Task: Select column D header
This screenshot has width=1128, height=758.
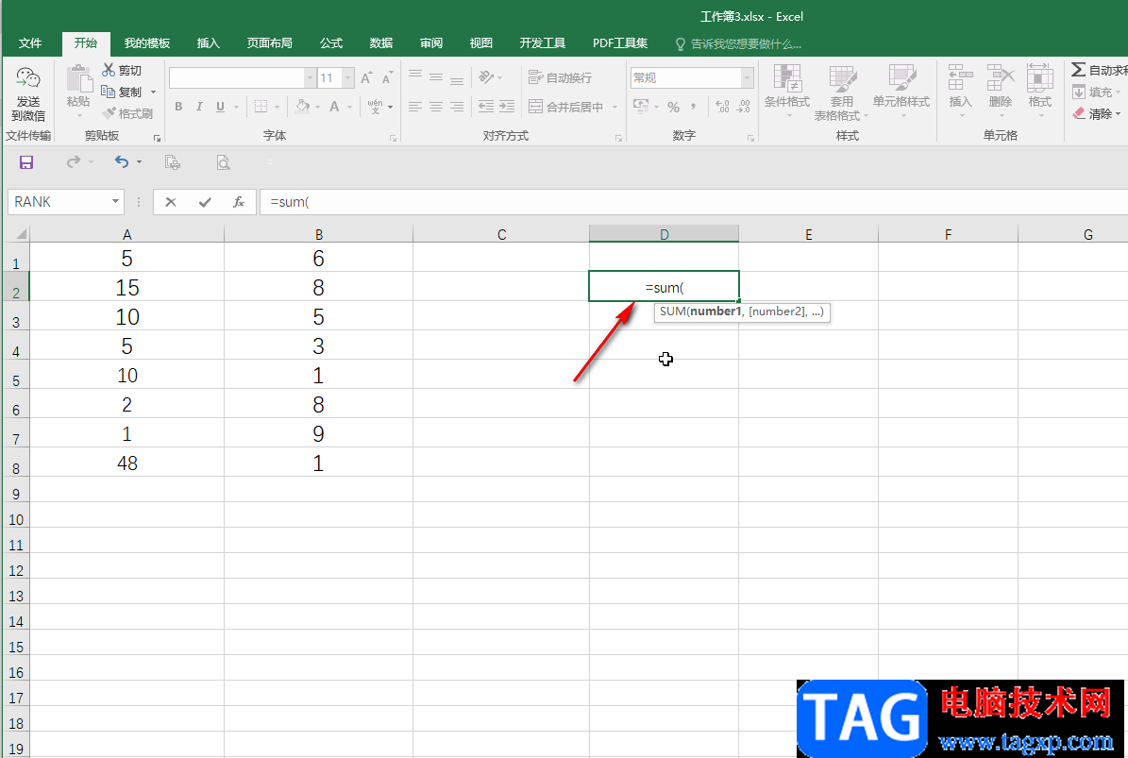Action: tap(664, 234)
